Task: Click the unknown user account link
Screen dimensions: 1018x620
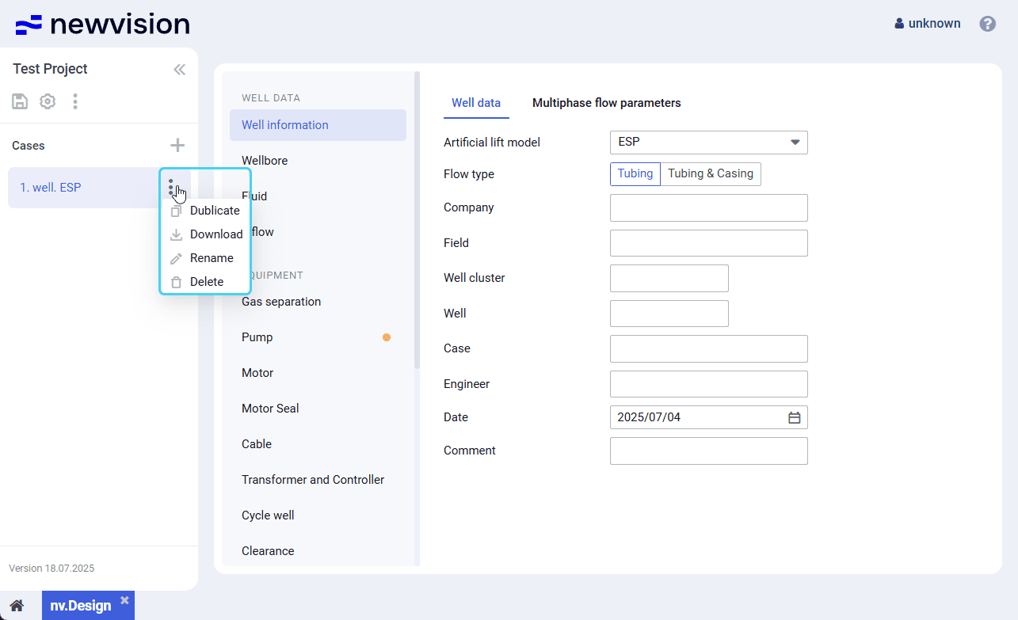Action: (927, 24)
